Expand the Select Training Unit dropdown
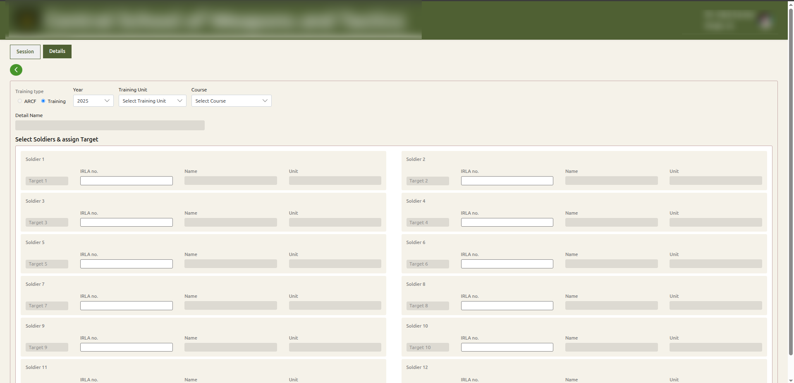The height and width of the screenshot is (383, 794). (152, 101)
